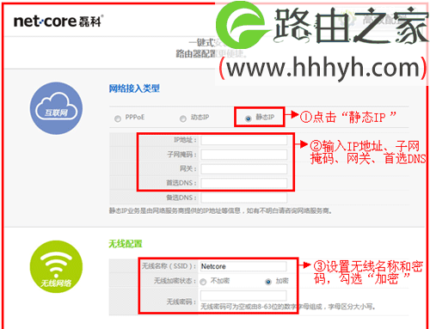Select the PPPoE radio button
Image resolution: width=430 pixels, height=329 pixels.
(x=118, y=119)
